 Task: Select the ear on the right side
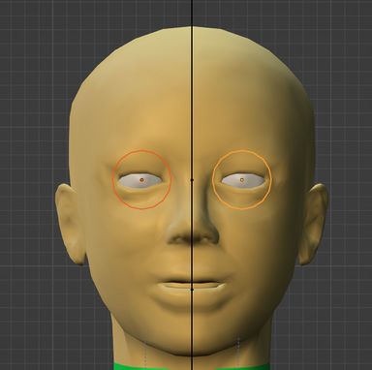[x=313, y=224]
